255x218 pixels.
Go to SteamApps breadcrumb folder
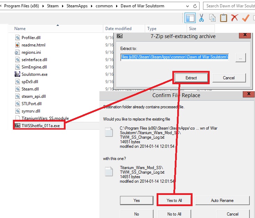pos(77,6)
